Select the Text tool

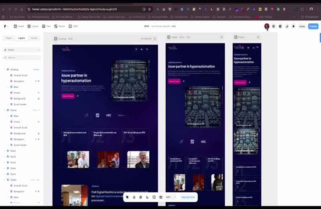pyautogui.click(x=47, y=26)
